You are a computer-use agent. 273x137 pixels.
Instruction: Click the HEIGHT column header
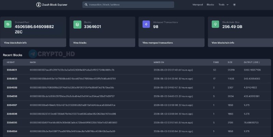point(11,62)
